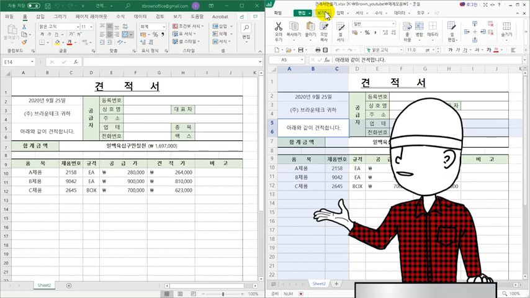Select Sheet2 tab in Hancell
The image size is (530, 298).
click(319, 284)
